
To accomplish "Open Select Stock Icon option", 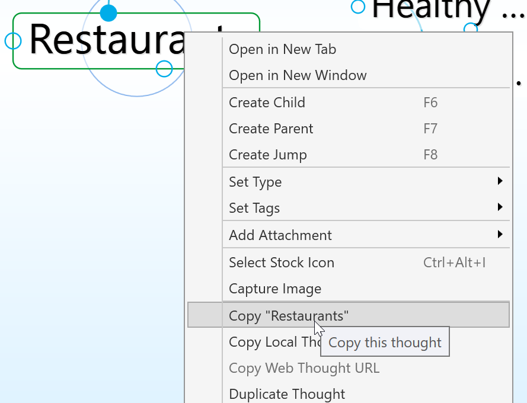I will tap(281, 263).
